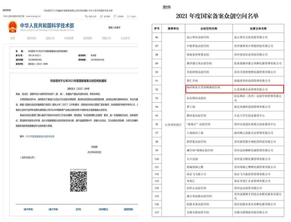Click 扬州职业大学浩峰誉创空间 in row 92
The image size is (291, 222).
[203, 87]
